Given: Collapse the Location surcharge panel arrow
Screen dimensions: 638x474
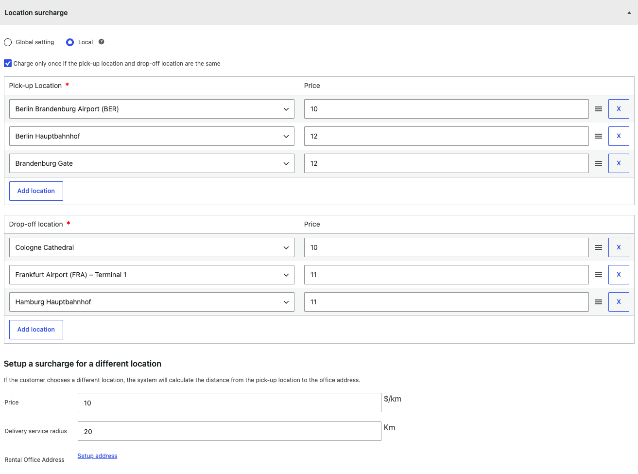Looking at the screenshot, I should pyautogui.click(x=629, y=13).
